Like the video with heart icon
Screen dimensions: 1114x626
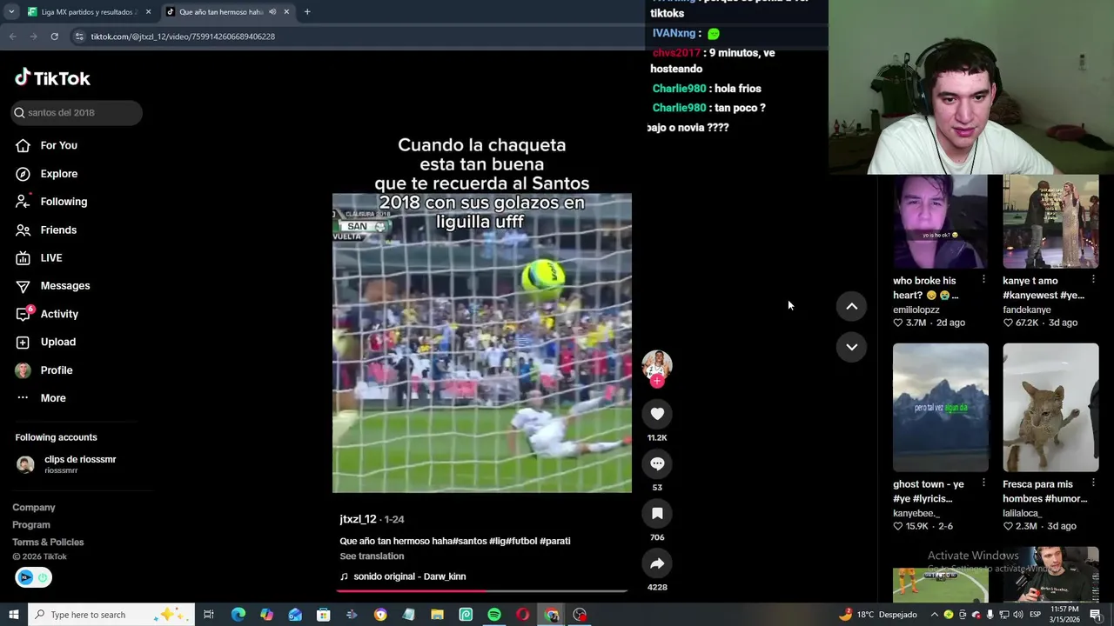(x=657, y=414)
